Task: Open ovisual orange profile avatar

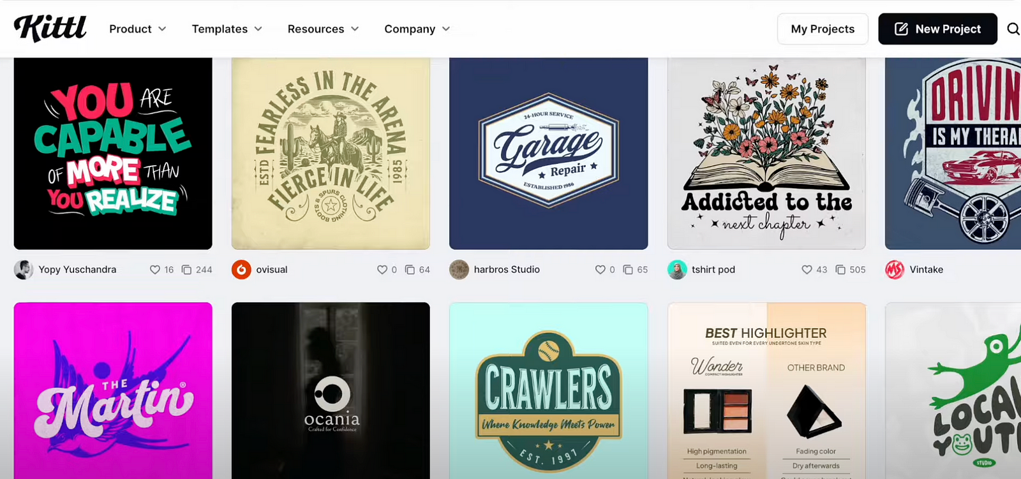Action: pos(241,270)
